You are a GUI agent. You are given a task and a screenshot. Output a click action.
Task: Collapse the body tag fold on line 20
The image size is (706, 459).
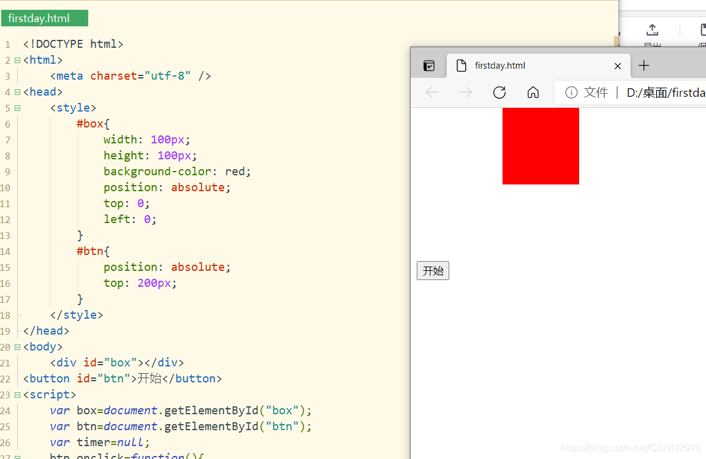tap(18, 347)
